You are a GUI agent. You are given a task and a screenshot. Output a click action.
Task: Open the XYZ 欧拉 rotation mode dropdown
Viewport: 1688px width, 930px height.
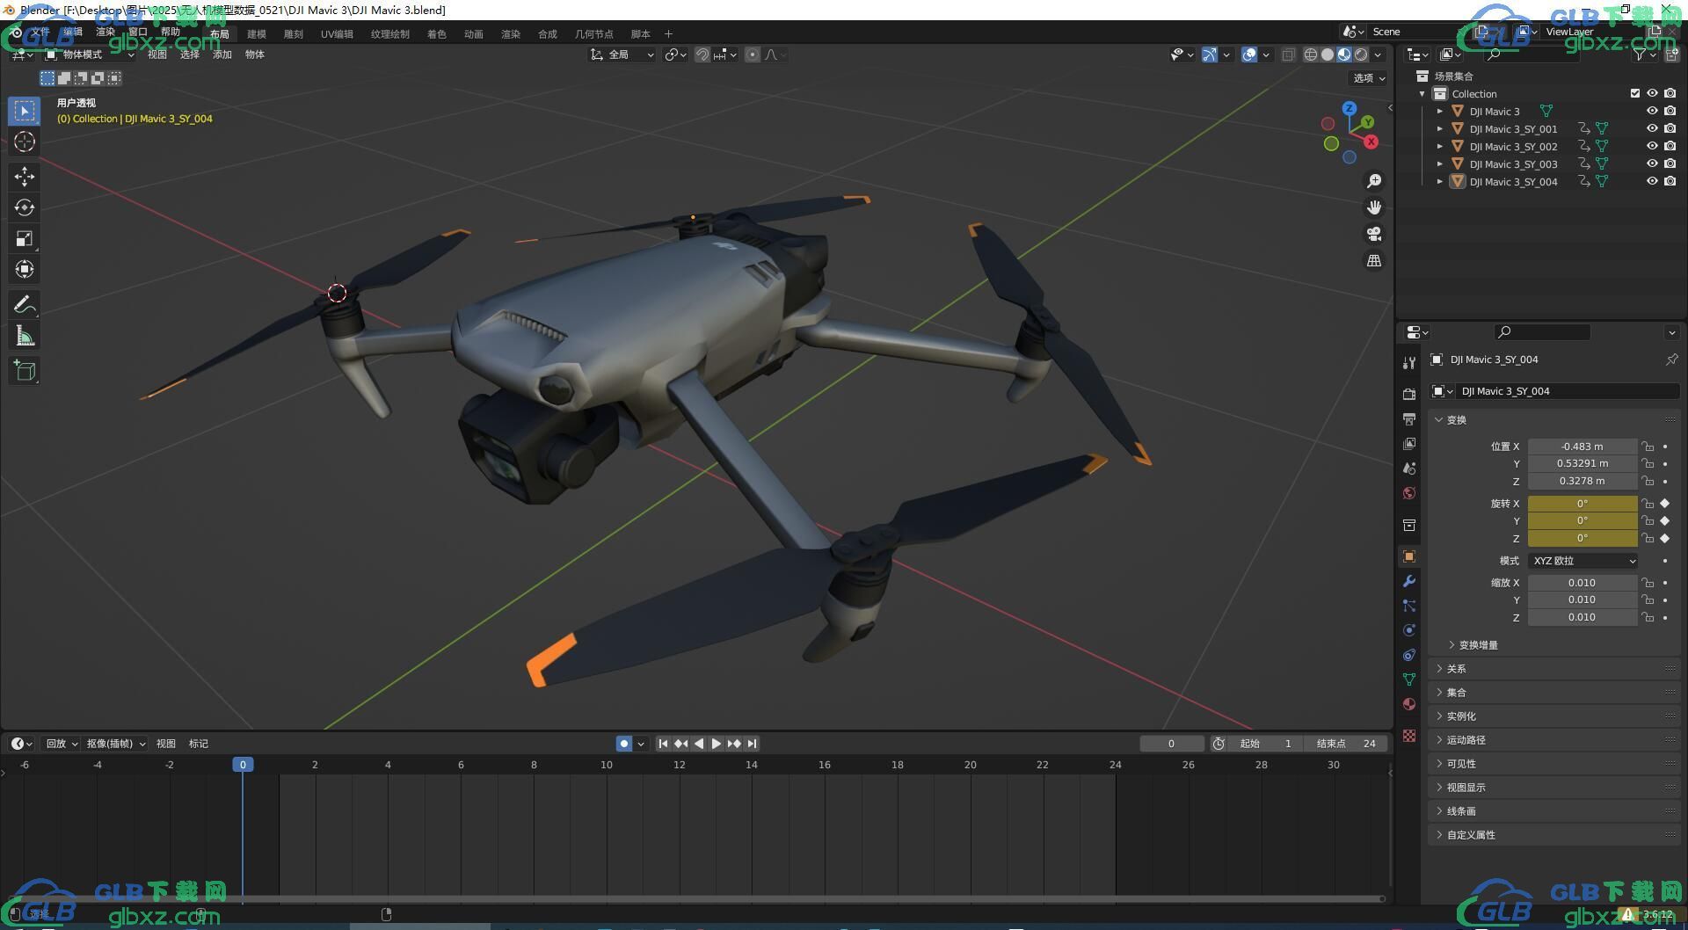coord(1582,561)
